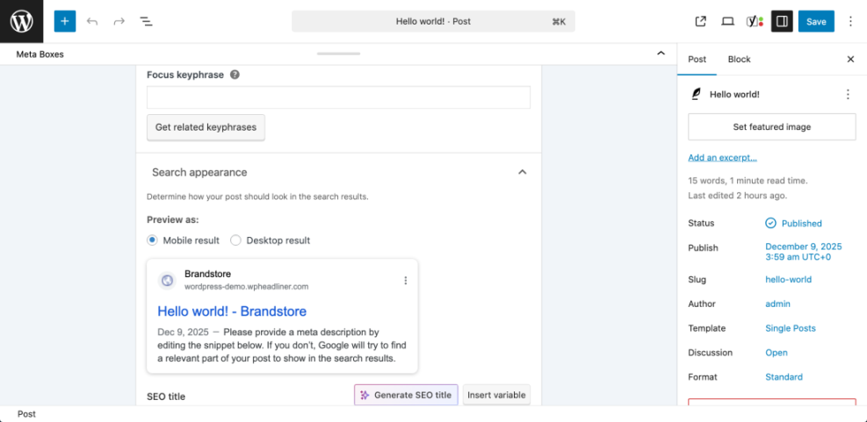Open Document Overview list icon
The height and width of the screenshot is (422, 867).
146,22
